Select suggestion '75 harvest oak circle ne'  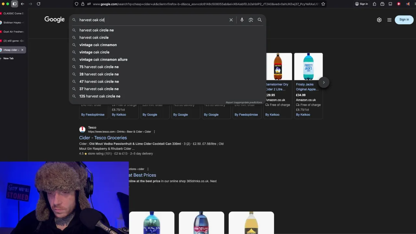(x=167, y=67)
